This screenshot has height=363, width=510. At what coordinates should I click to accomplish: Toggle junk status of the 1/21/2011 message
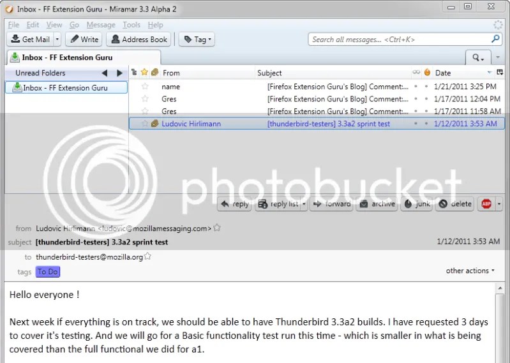click(426, 87)
